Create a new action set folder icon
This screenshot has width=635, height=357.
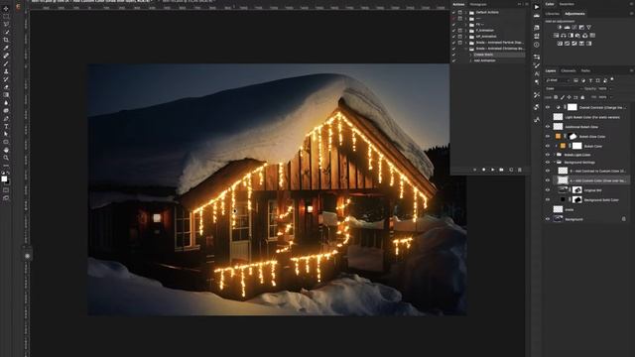pos(501,170)
